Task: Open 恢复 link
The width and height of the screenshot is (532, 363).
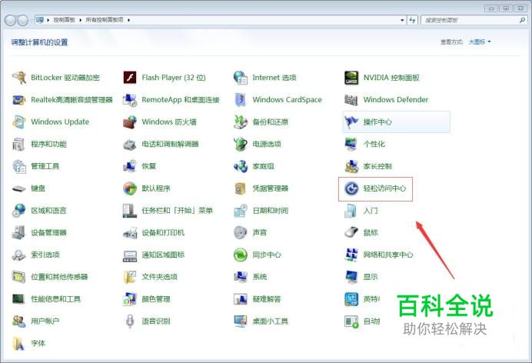Action: pyautogui.click(x=149, y=166)
